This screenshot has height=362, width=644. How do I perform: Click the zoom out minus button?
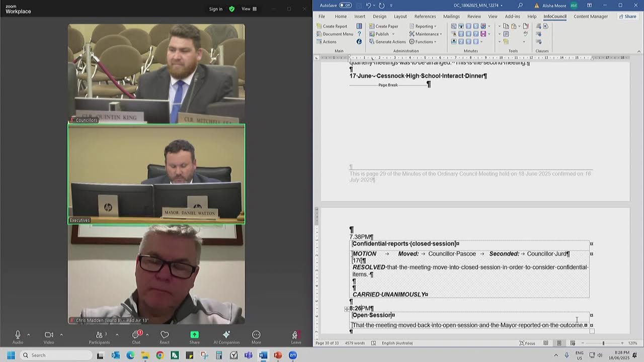[x=583, y=343]
